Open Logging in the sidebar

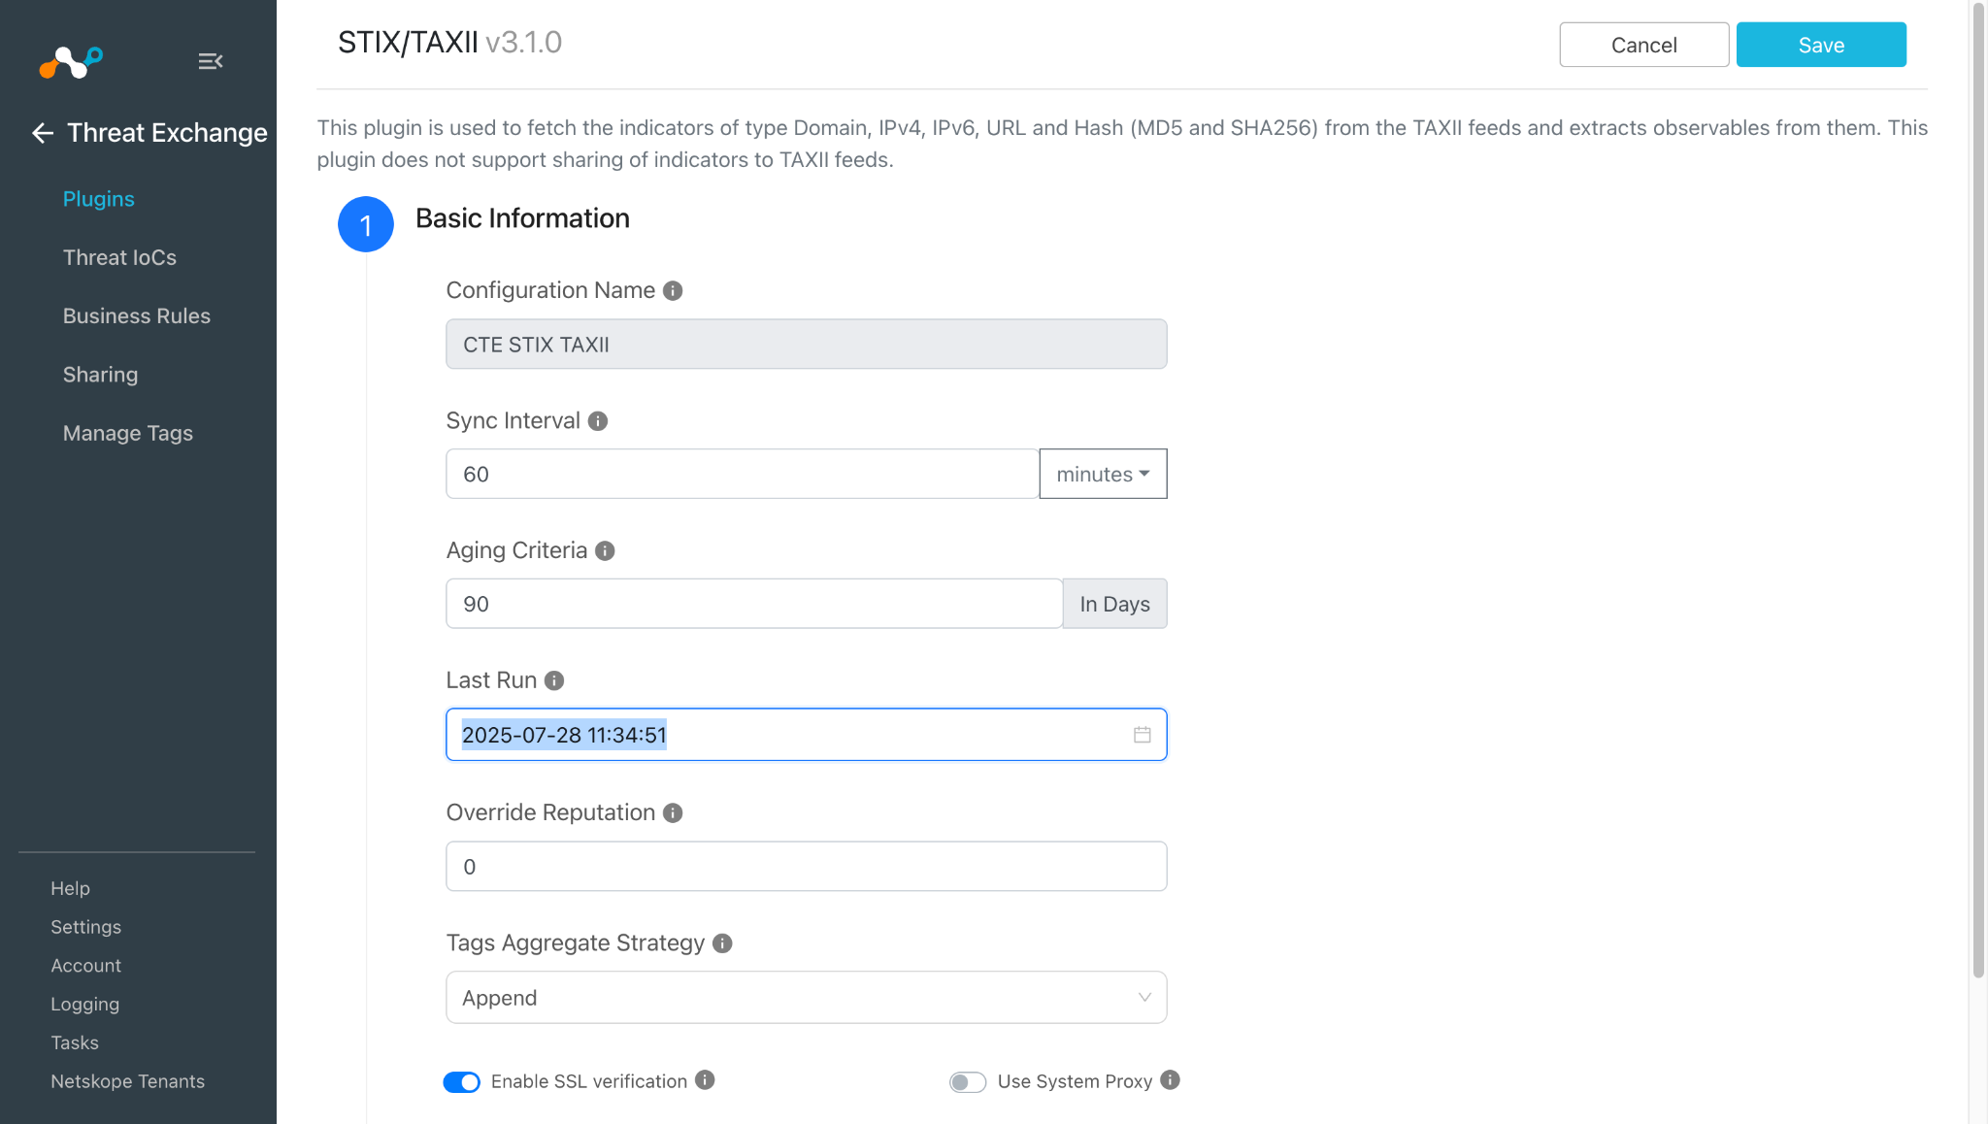[x=85, y=1005]
